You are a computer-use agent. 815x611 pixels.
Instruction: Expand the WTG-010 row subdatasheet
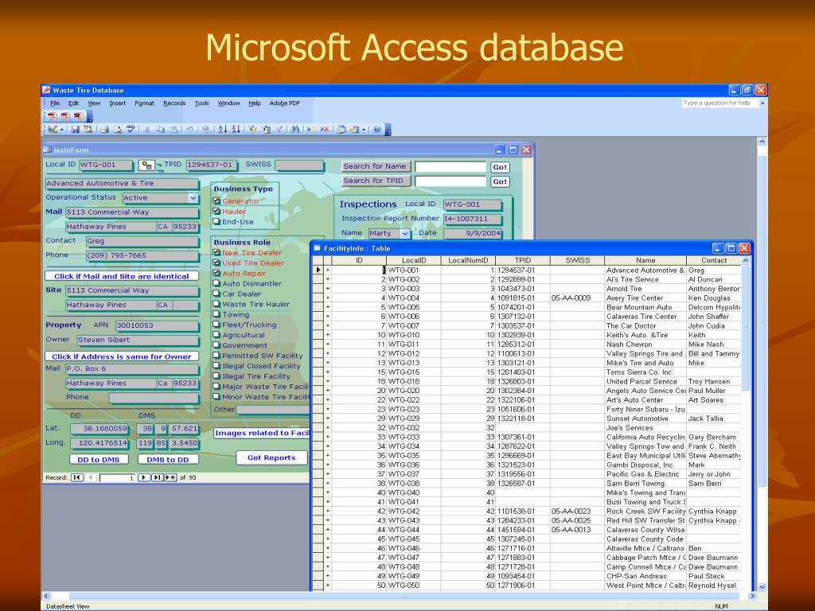(x=328, y=335)
